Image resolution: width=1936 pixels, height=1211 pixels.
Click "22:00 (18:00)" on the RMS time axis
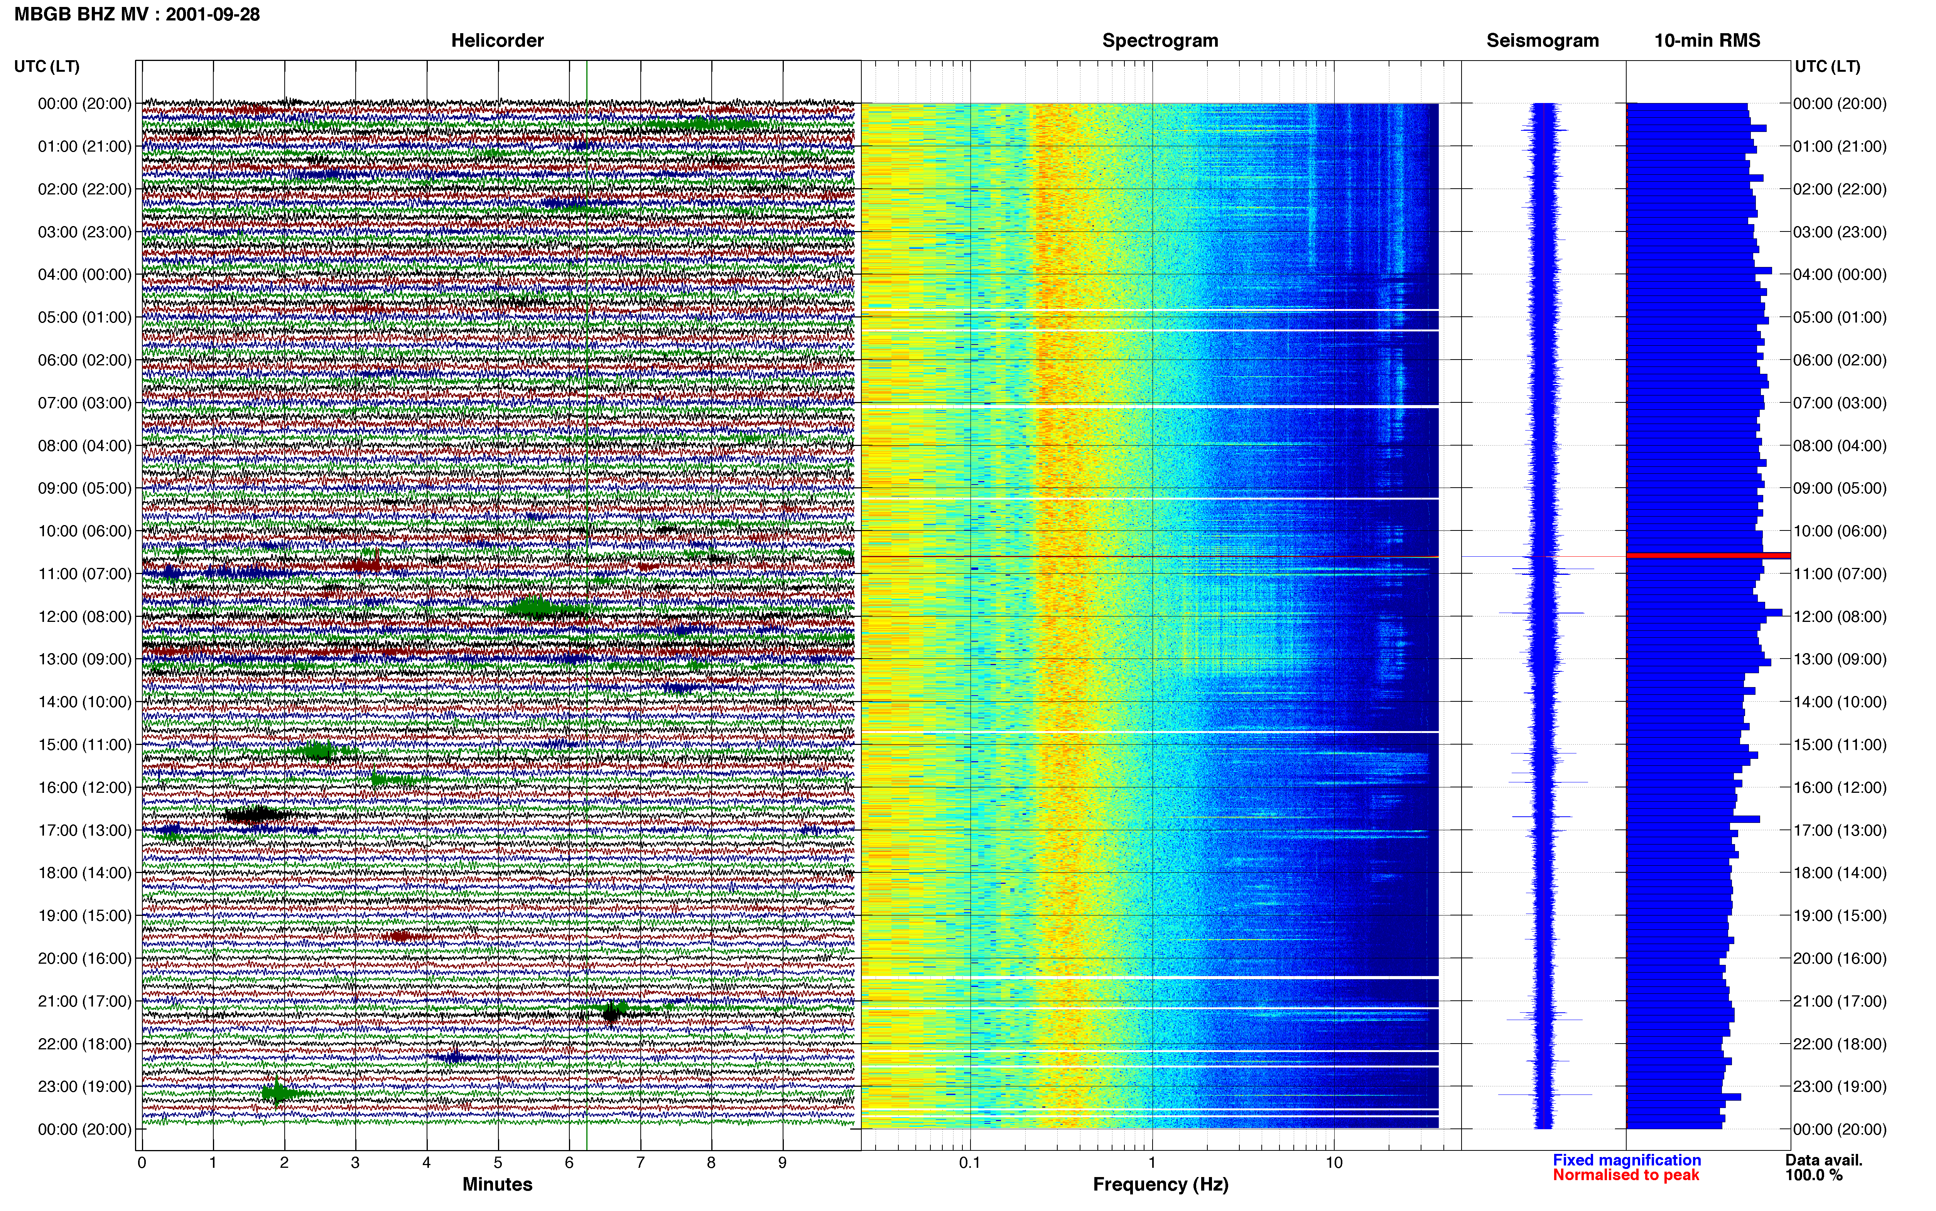click(x=1840, y=1044)
